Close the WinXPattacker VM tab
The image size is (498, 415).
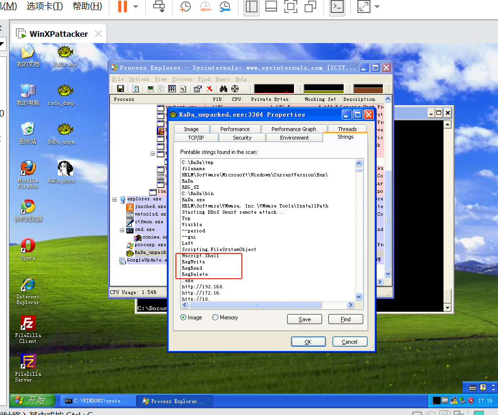pos(98,33)
